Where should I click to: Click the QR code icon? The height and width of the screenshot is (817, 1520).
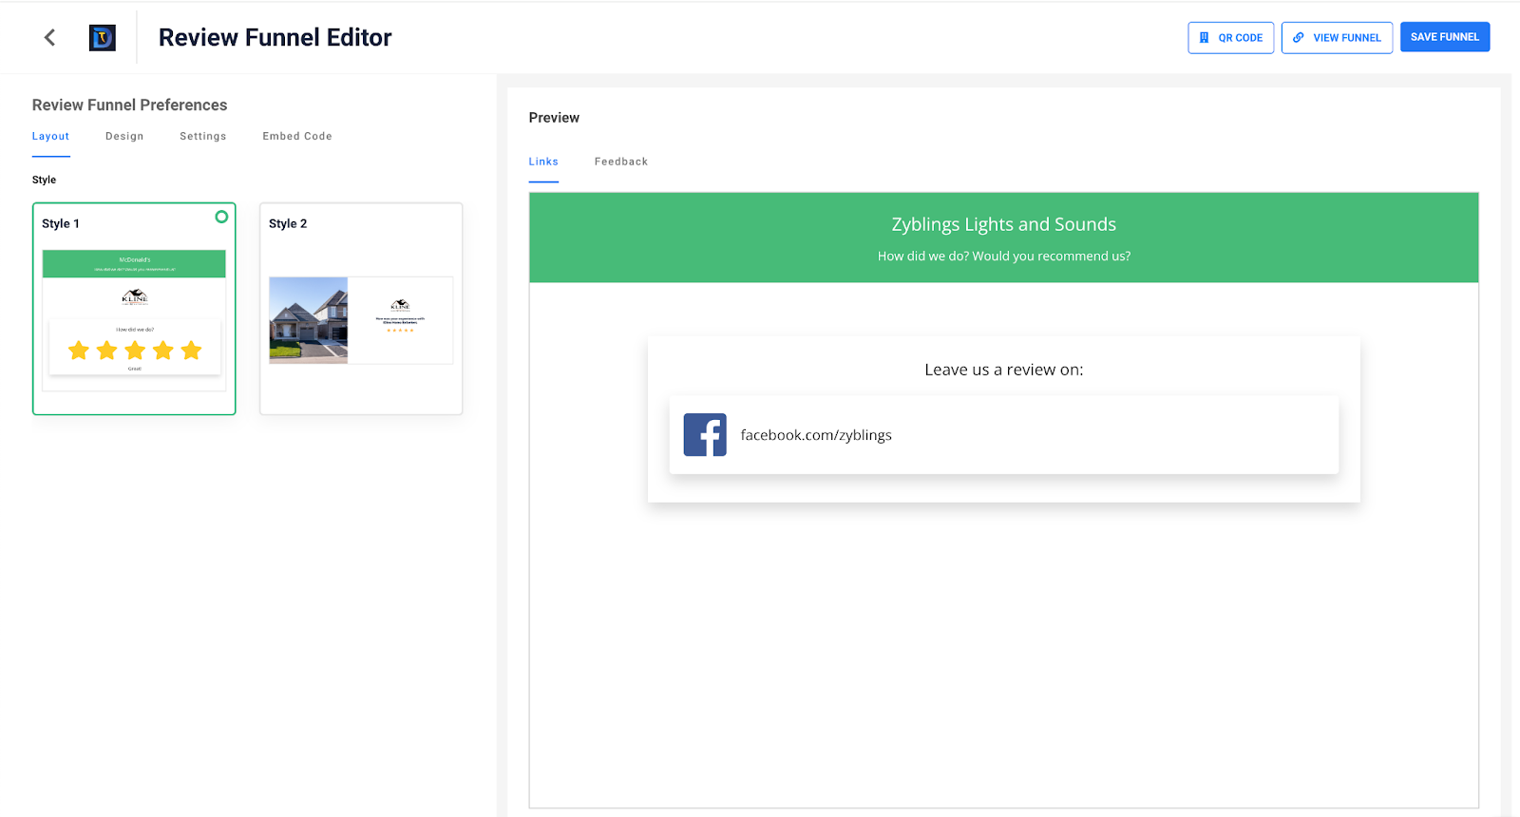pos(1205,38)
